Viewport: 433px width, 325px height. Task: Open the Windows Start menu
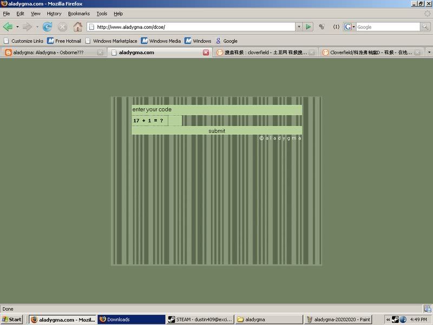[x=12, y=319]
